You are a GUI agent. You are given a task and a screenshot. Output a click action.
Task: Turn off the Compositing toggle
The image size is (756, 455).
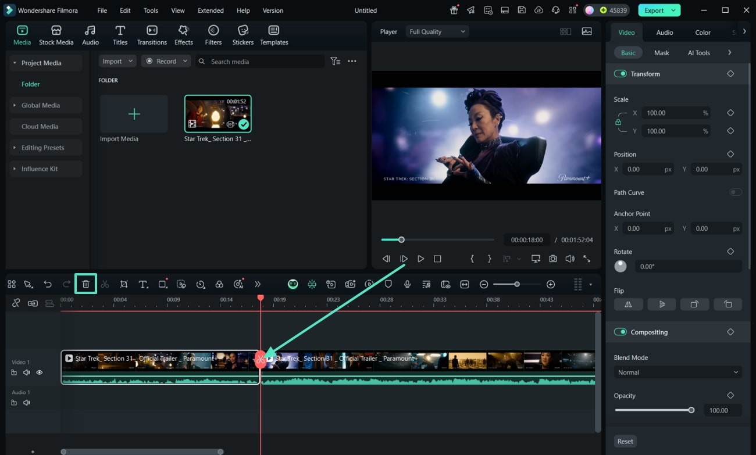[620, 332]
